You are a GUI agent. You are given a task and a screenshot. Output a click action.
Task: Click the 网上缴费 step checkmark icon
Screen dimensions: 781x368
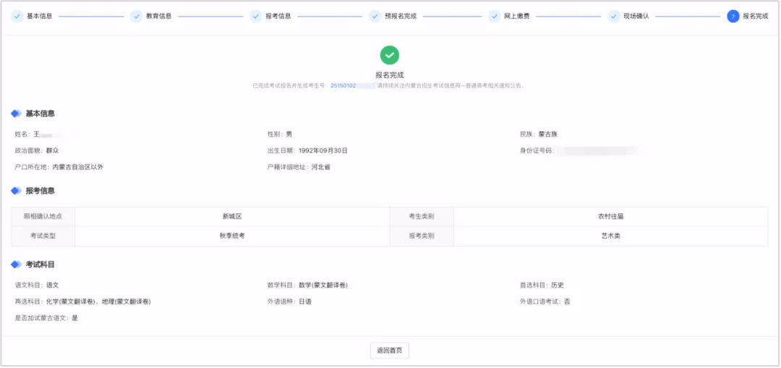(495, 16)
